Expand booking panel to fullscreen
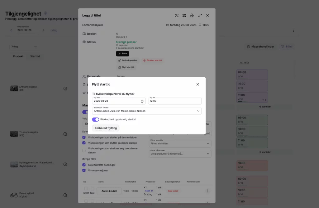Image resolution: width=319 pixels, height=208 pixels. coord(200,15)
